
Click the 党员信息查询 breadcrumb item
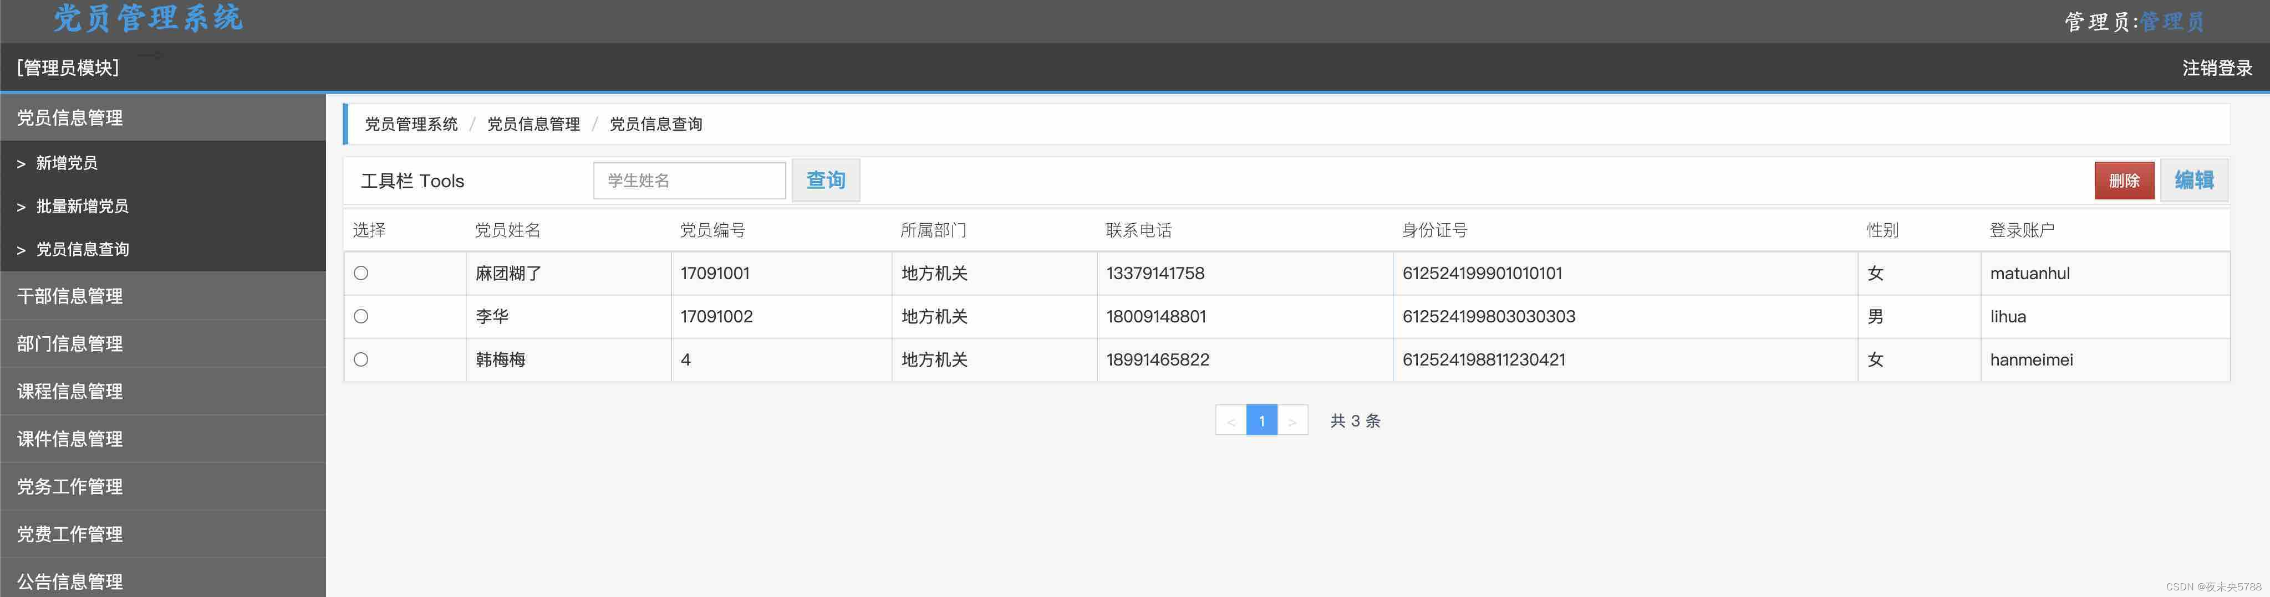[x=655, y=124]
